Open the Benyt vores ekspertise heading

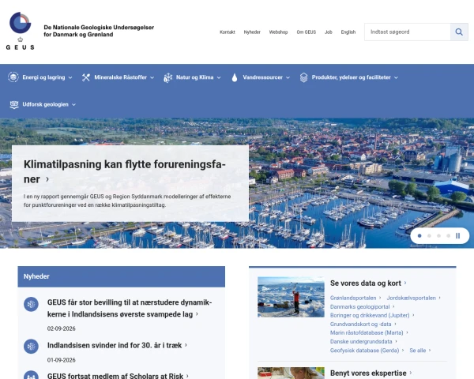point(368,373)
